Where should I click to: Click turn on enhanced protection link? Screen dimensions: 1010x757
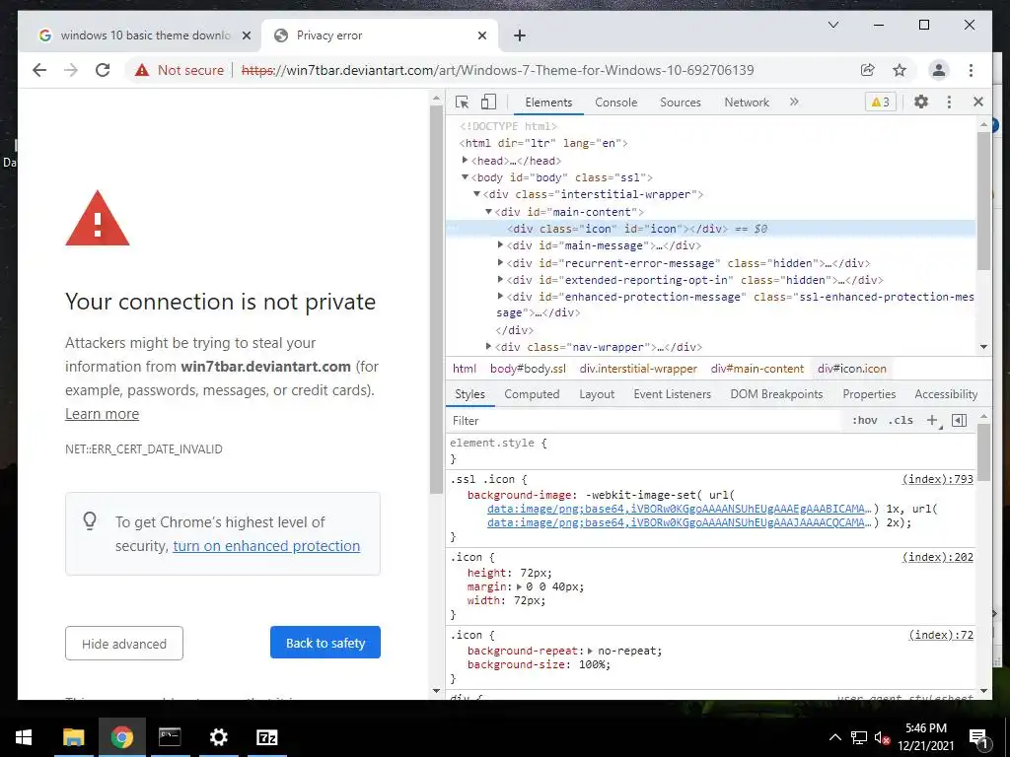[266, 546]
